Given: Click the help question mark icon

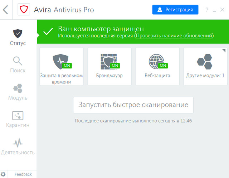Looking at the screenshot, I should click(x=207, y=10).
